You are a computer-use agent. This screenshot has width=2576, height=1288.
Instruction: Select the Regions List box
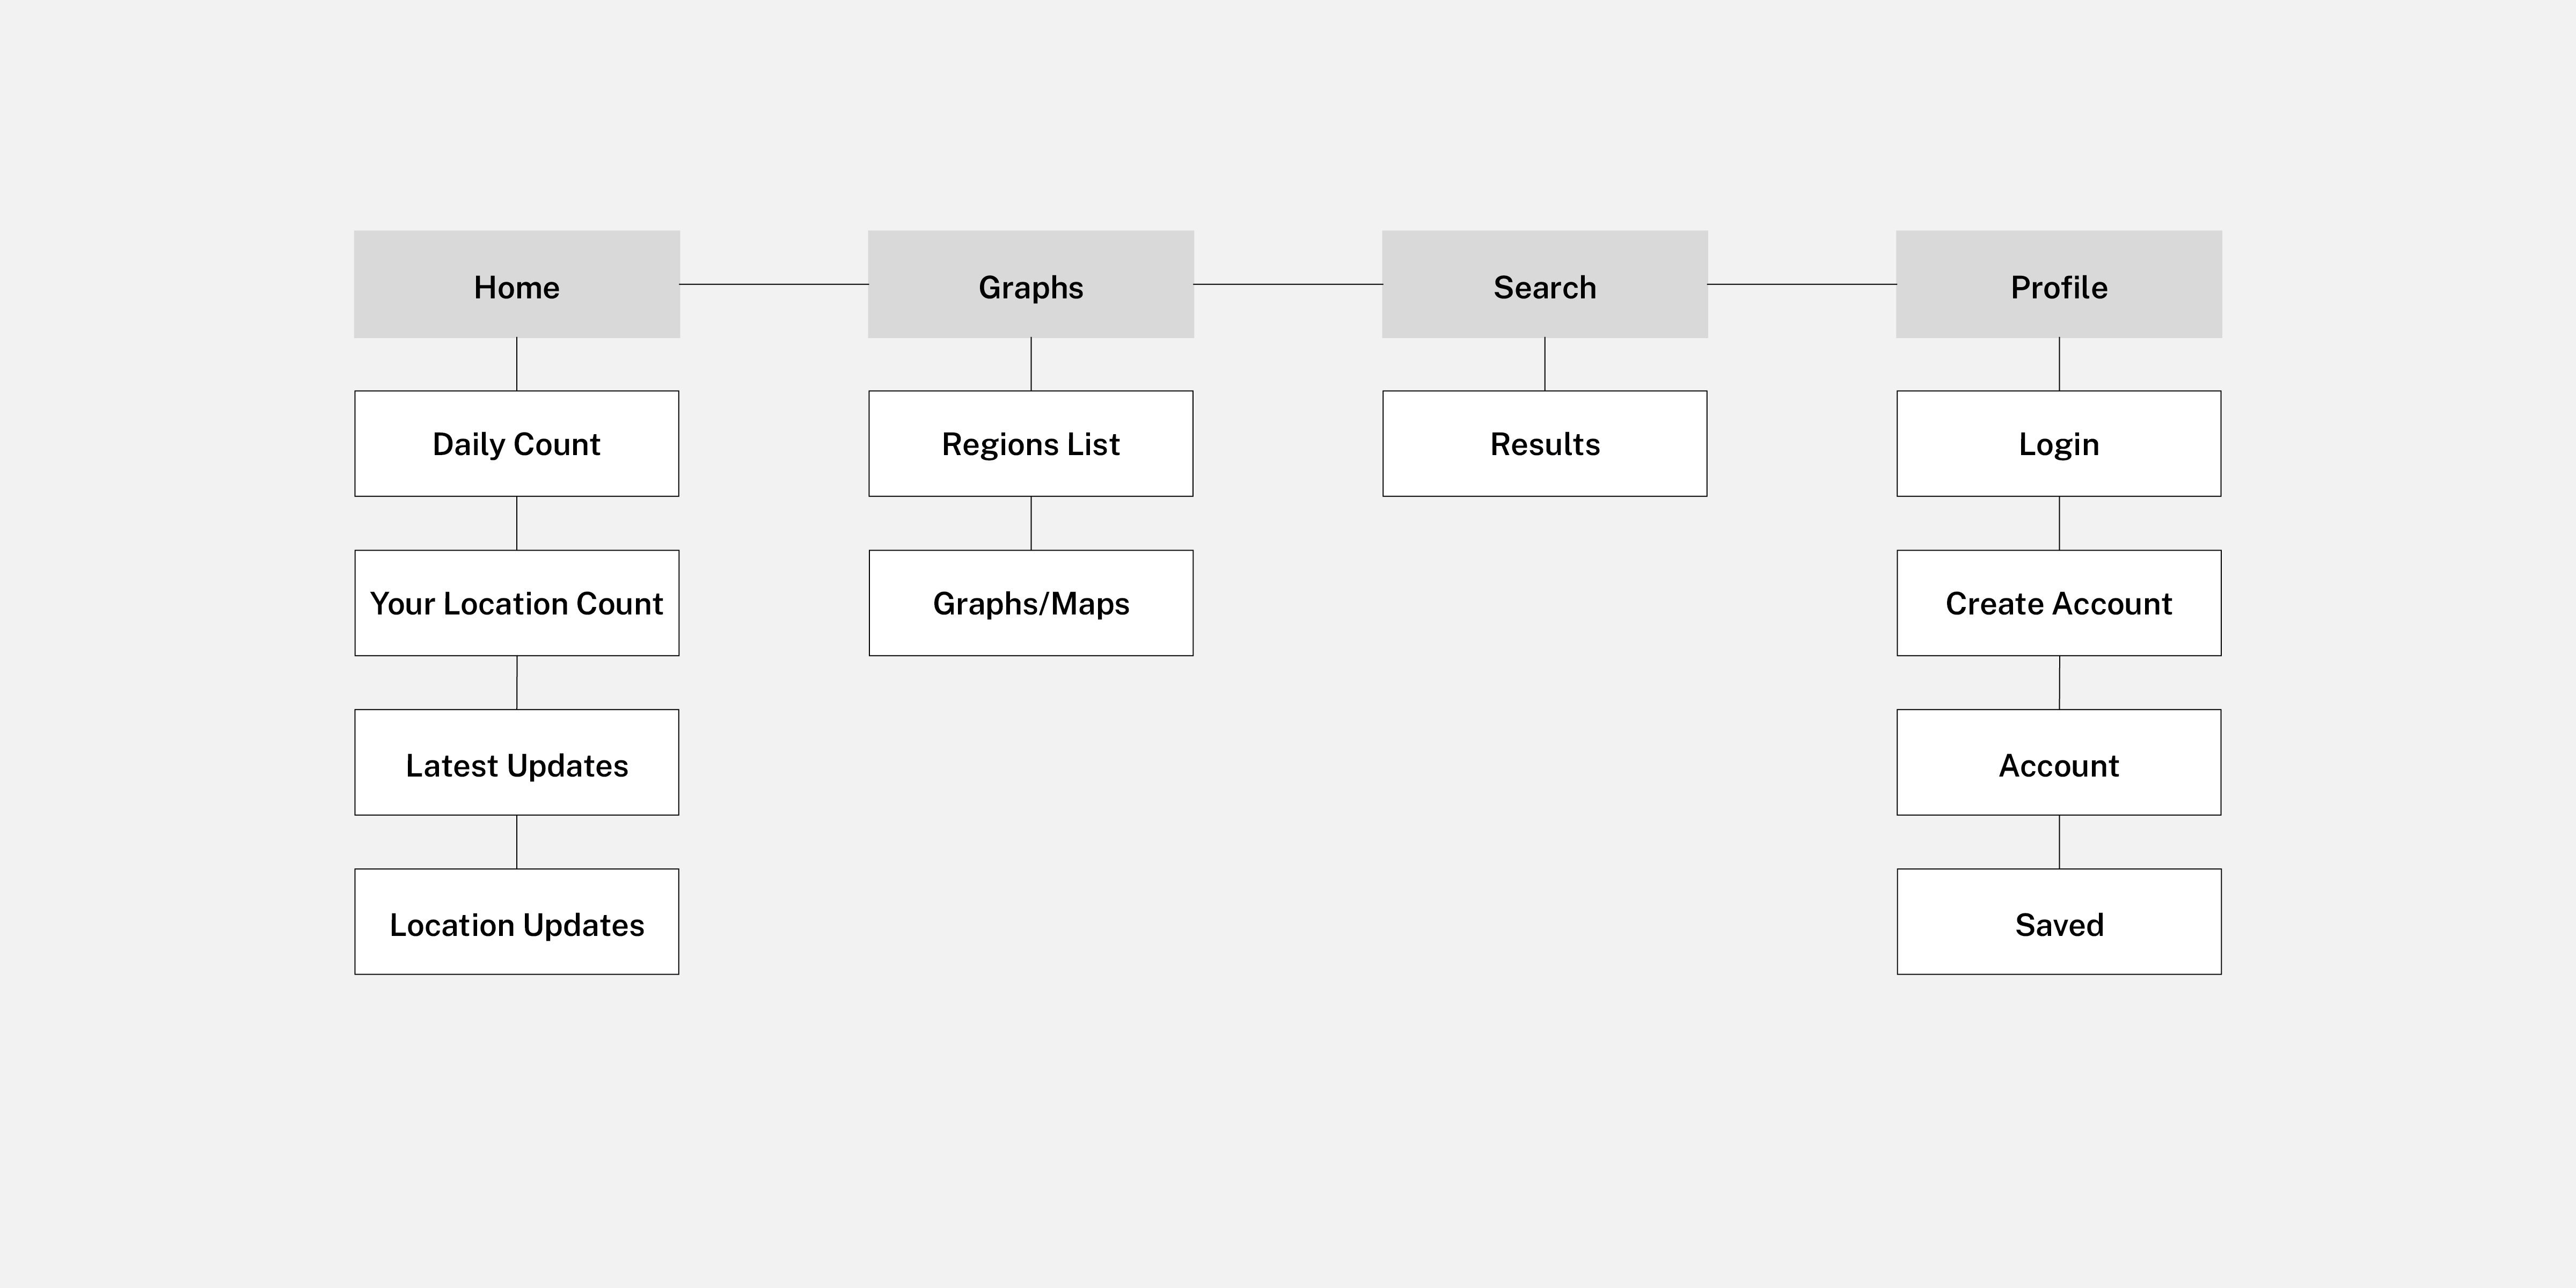click(1031, 443)
